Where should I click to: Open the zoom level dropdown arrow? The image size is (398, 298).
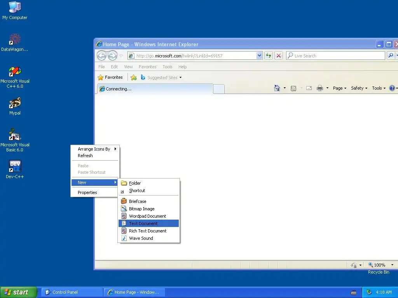point(392,265)
